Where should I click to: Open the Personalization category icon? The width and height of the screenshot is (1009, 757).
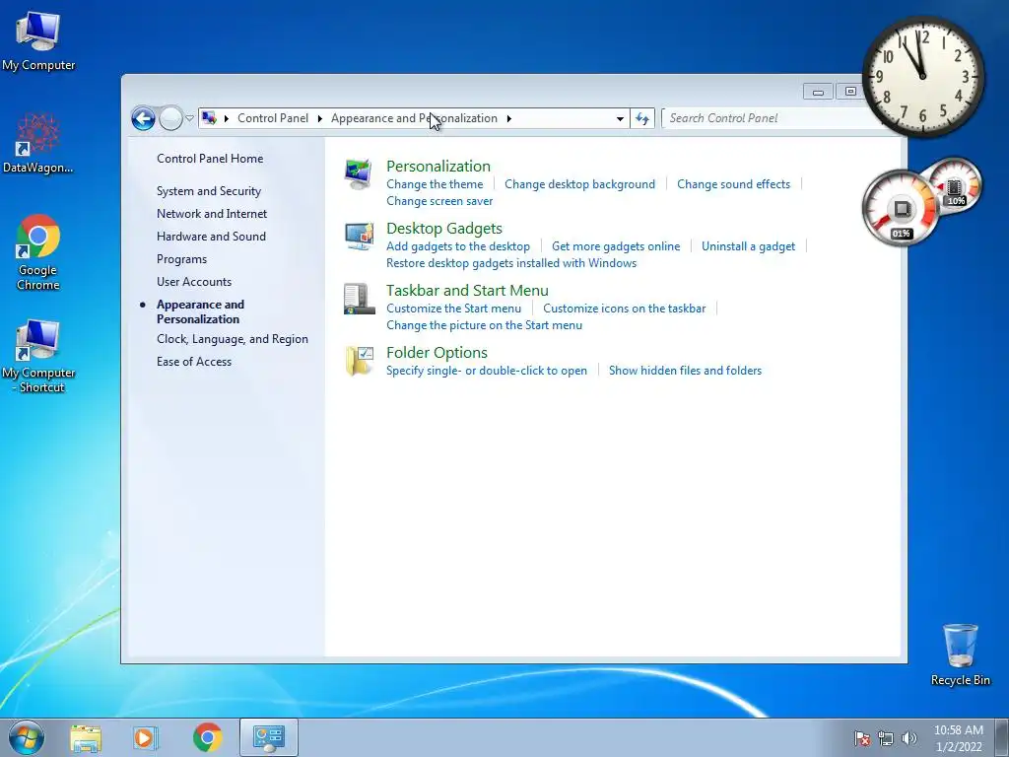click(359, 173)
